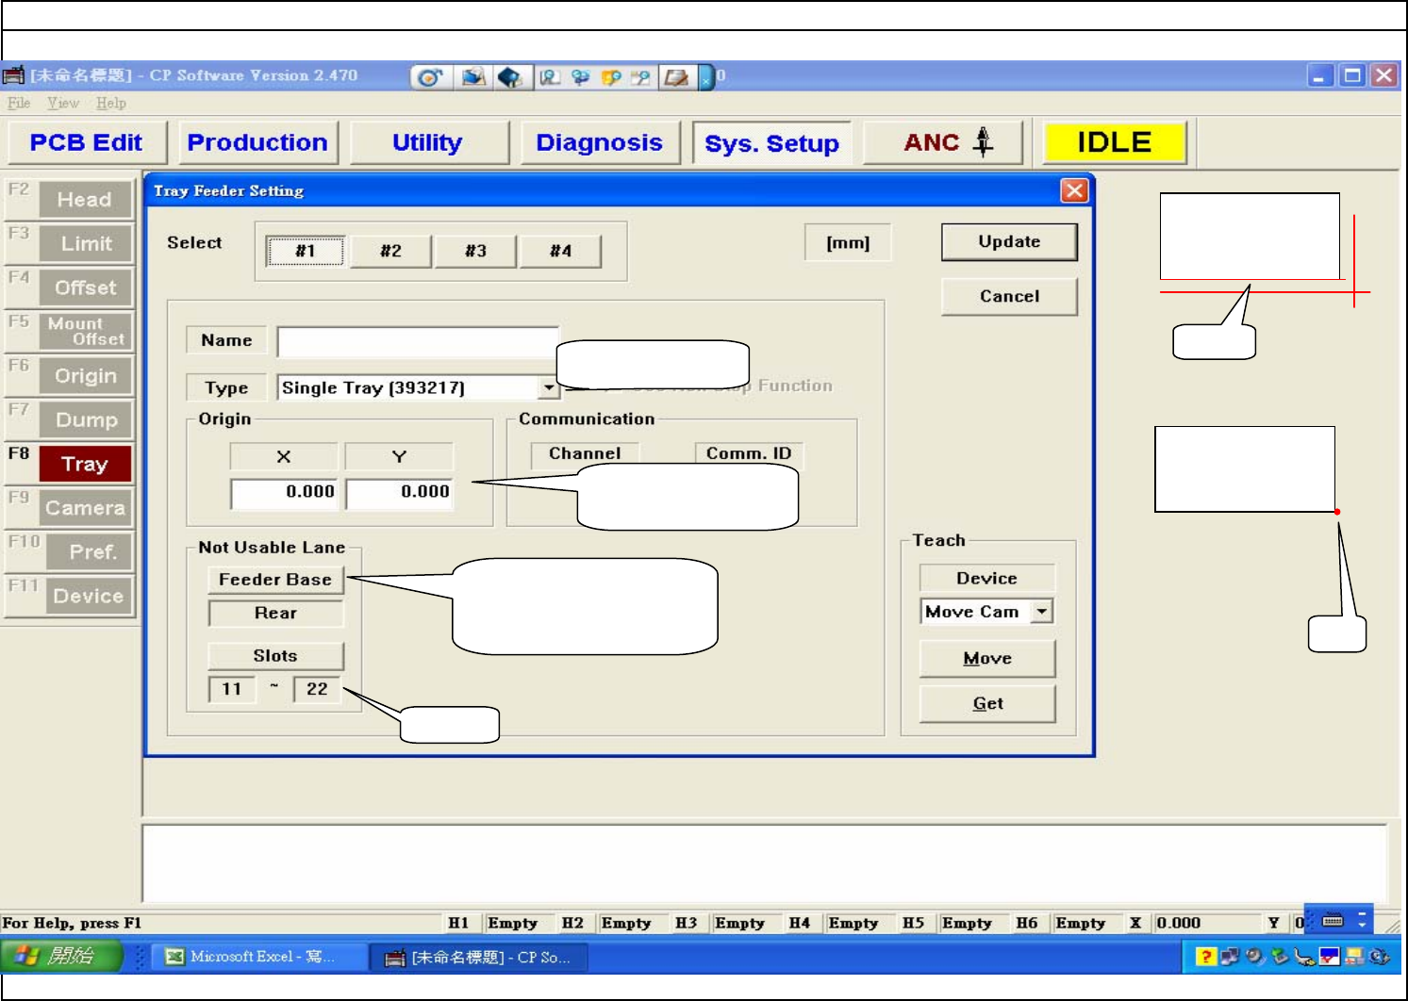1408x1001 pixels.
Task: Select tray feeder #3
Action: [475, 251]
